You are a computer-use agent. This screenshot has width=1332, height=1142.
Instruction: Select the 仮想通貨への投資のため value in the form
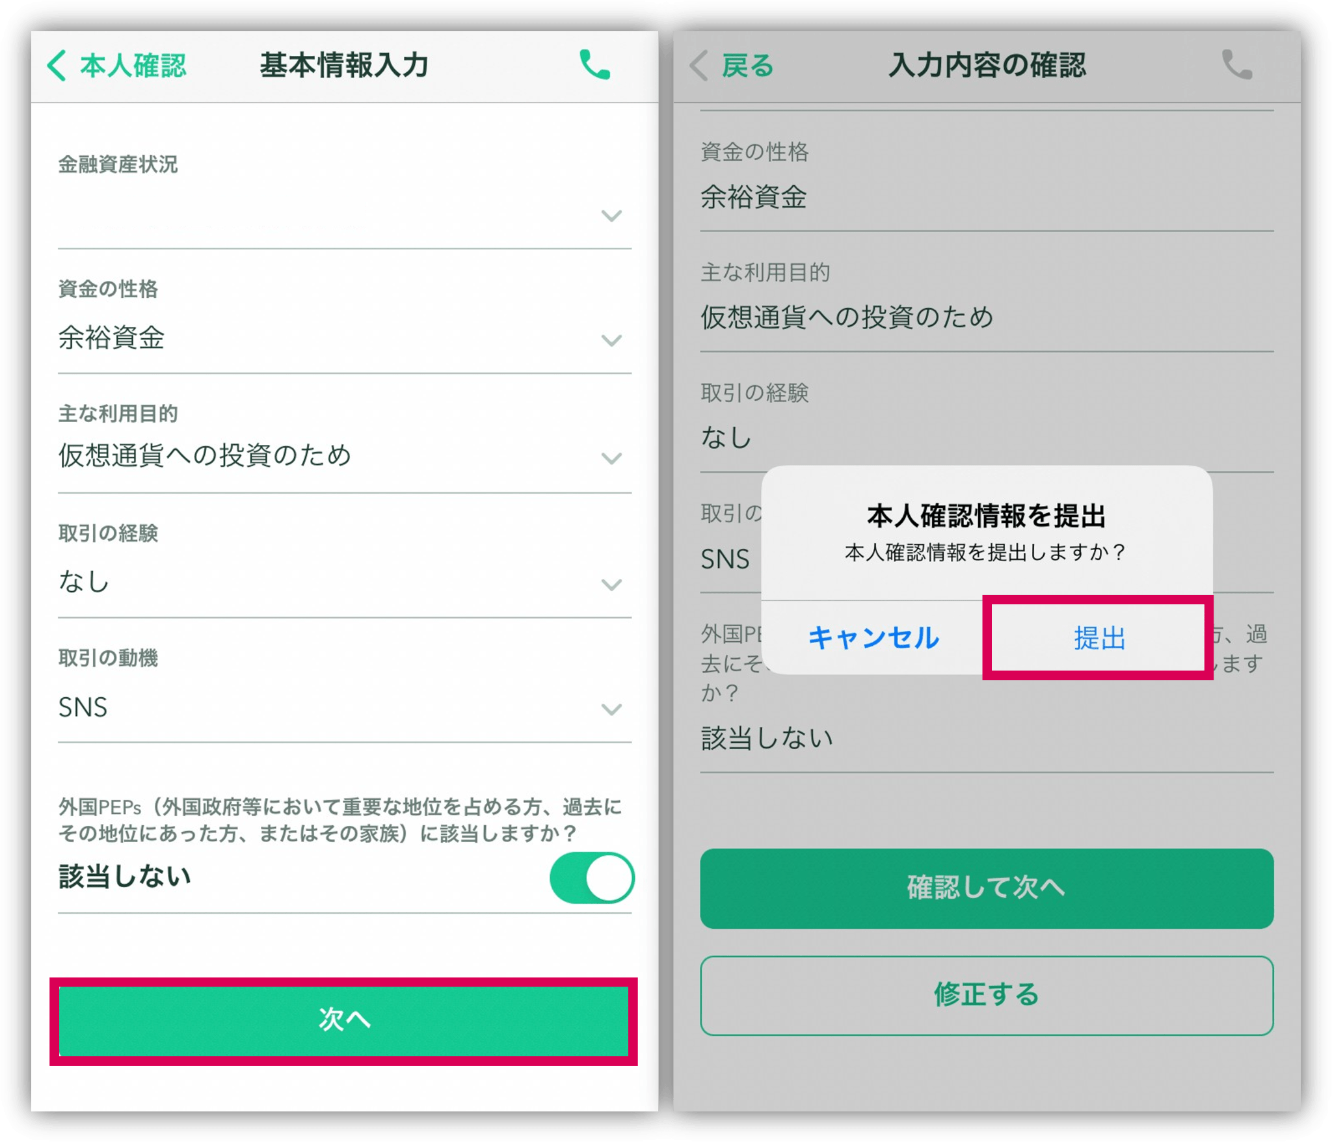[x=205, y=455]
